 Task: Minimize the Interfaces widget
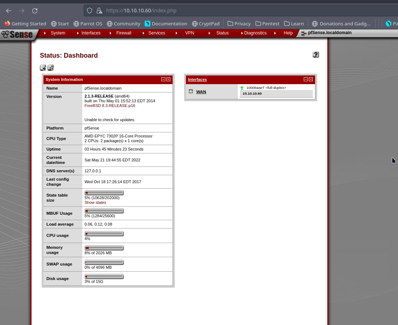pyautogui.click(x=306, y=79)
